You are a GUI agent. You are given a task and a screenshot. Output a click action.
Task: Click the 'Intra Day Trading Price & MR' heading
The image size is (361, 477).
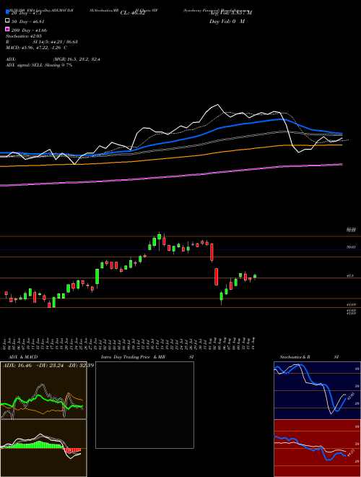[x=133, y=357]
